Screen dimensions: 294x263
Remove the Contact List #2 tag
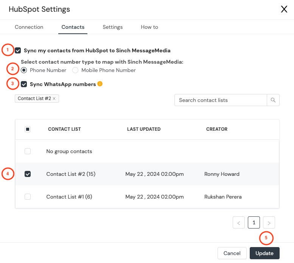54,99
